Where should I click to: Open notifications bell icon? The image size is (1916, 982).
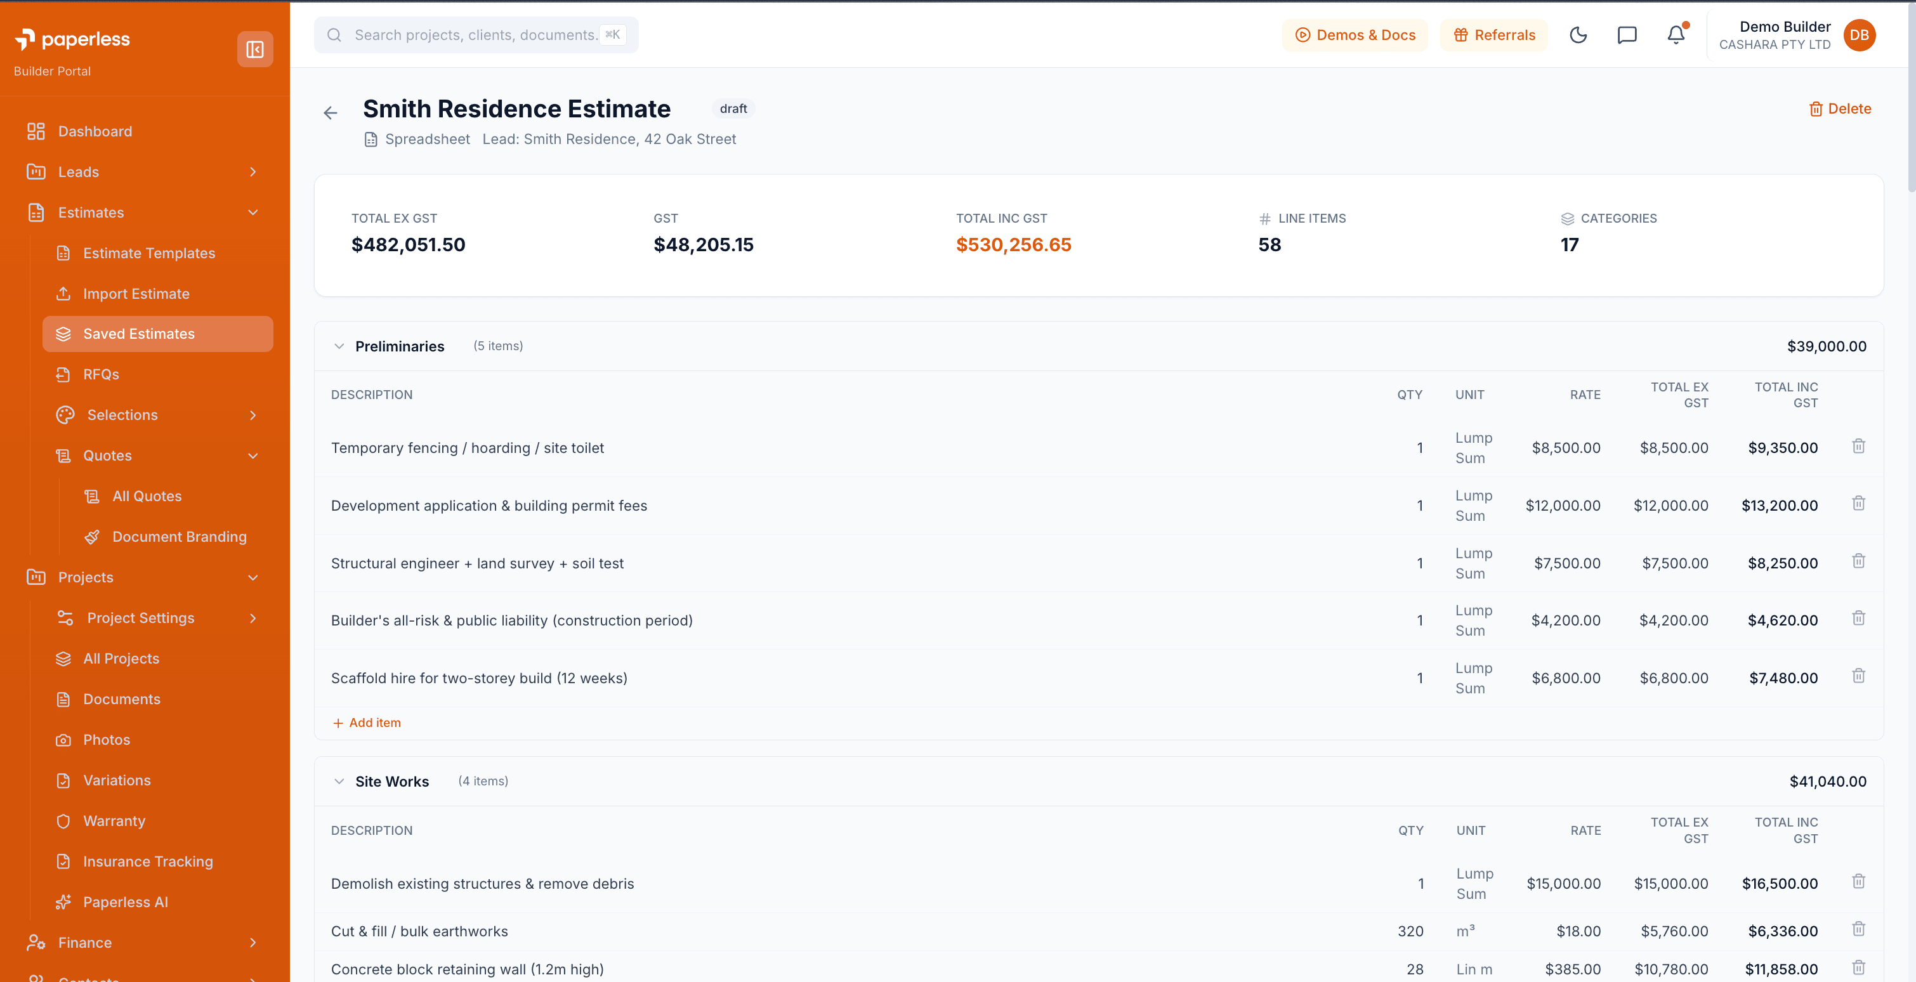(x=1676, y=35)
